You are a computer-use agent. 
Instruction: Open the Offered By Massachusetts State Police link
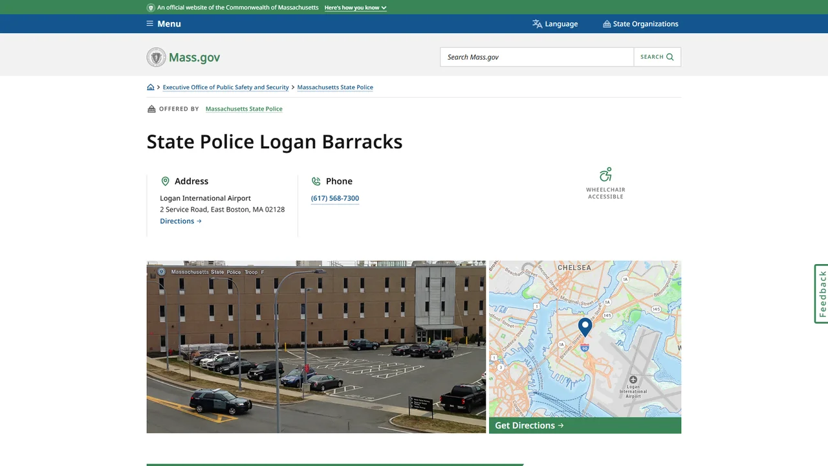tap(244, 109)
